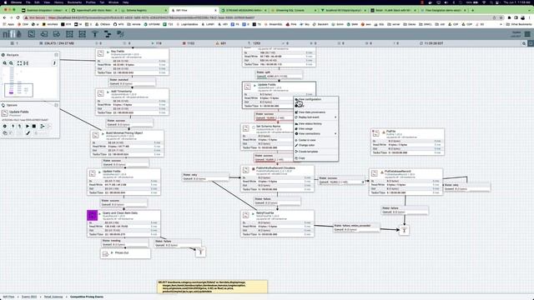The width and height of the screenshot is (534, 300).
Task: Open the search magnifier in status bar
Action: click(524, 43)
